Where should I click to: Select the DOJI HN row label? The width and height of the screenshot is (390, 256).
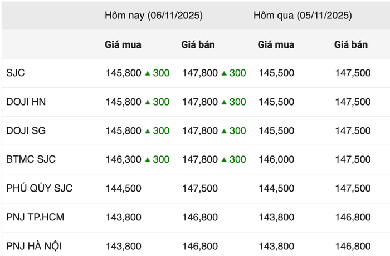(26, 102)
